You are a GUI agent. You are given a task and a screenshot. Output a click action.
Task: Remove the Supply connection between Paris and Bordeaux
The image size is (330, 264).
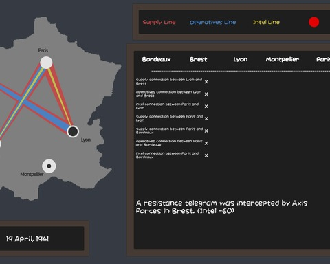[206, 131]
